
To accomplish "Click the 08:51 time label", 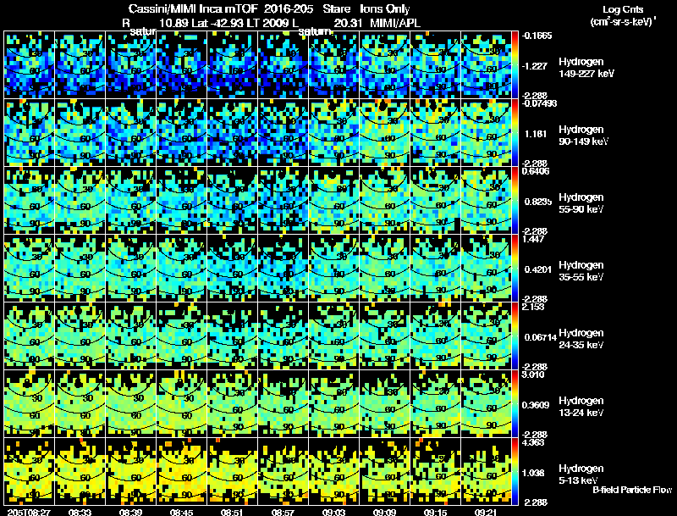I will click(x=232, y=512).
